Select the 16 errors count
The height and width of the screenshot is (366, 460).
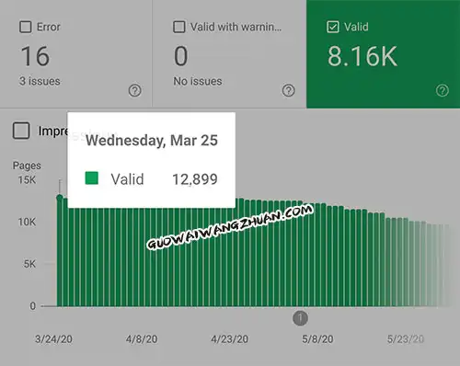pos(35,56)
